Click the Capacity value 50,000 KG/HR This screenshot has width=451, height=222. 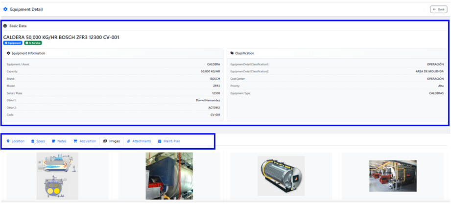pos(211,71)
